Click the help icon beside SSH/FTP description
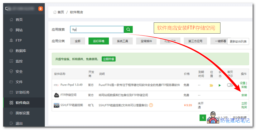This screenshot has width=256, height=130. point(151,105)
